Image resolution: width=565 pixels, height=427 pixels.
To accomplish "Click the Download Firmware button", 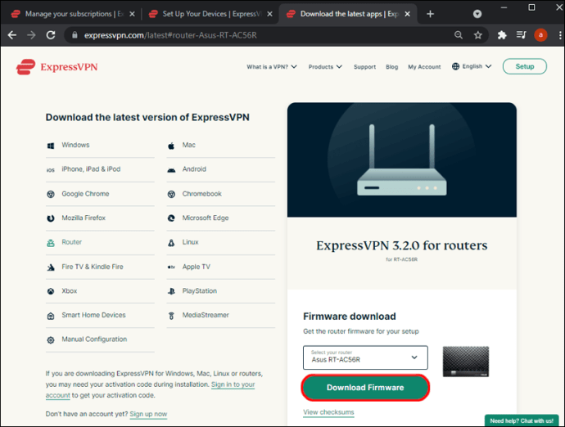I will click(365, 388).
